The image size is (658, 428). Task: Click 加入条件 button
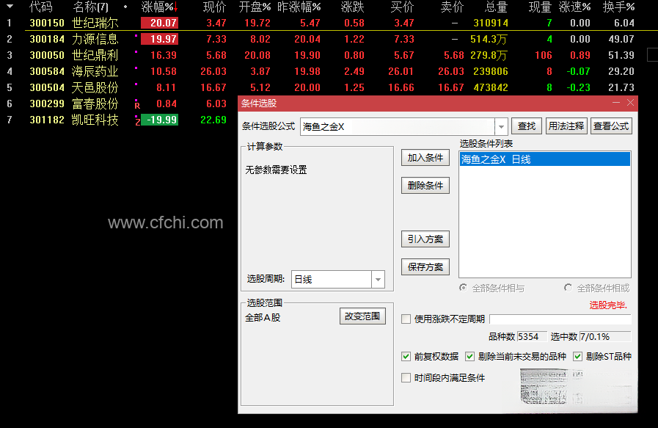[x=425, y=158]
